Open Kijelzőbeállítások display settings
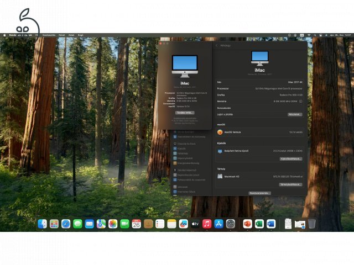The image size is (354, 265). point(291,159)
